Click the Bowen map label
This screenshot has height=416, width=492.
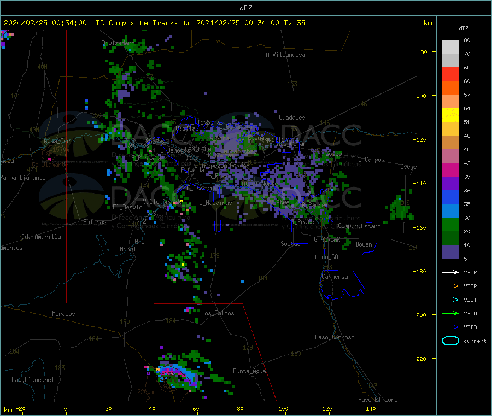click(x=364, y=244)
